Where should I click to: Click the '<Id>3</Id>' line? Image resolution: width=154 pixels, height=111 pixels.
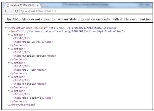22,80
